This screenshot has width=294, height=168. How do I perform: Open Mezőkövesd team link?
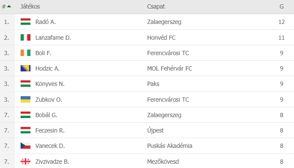[163, 162]
